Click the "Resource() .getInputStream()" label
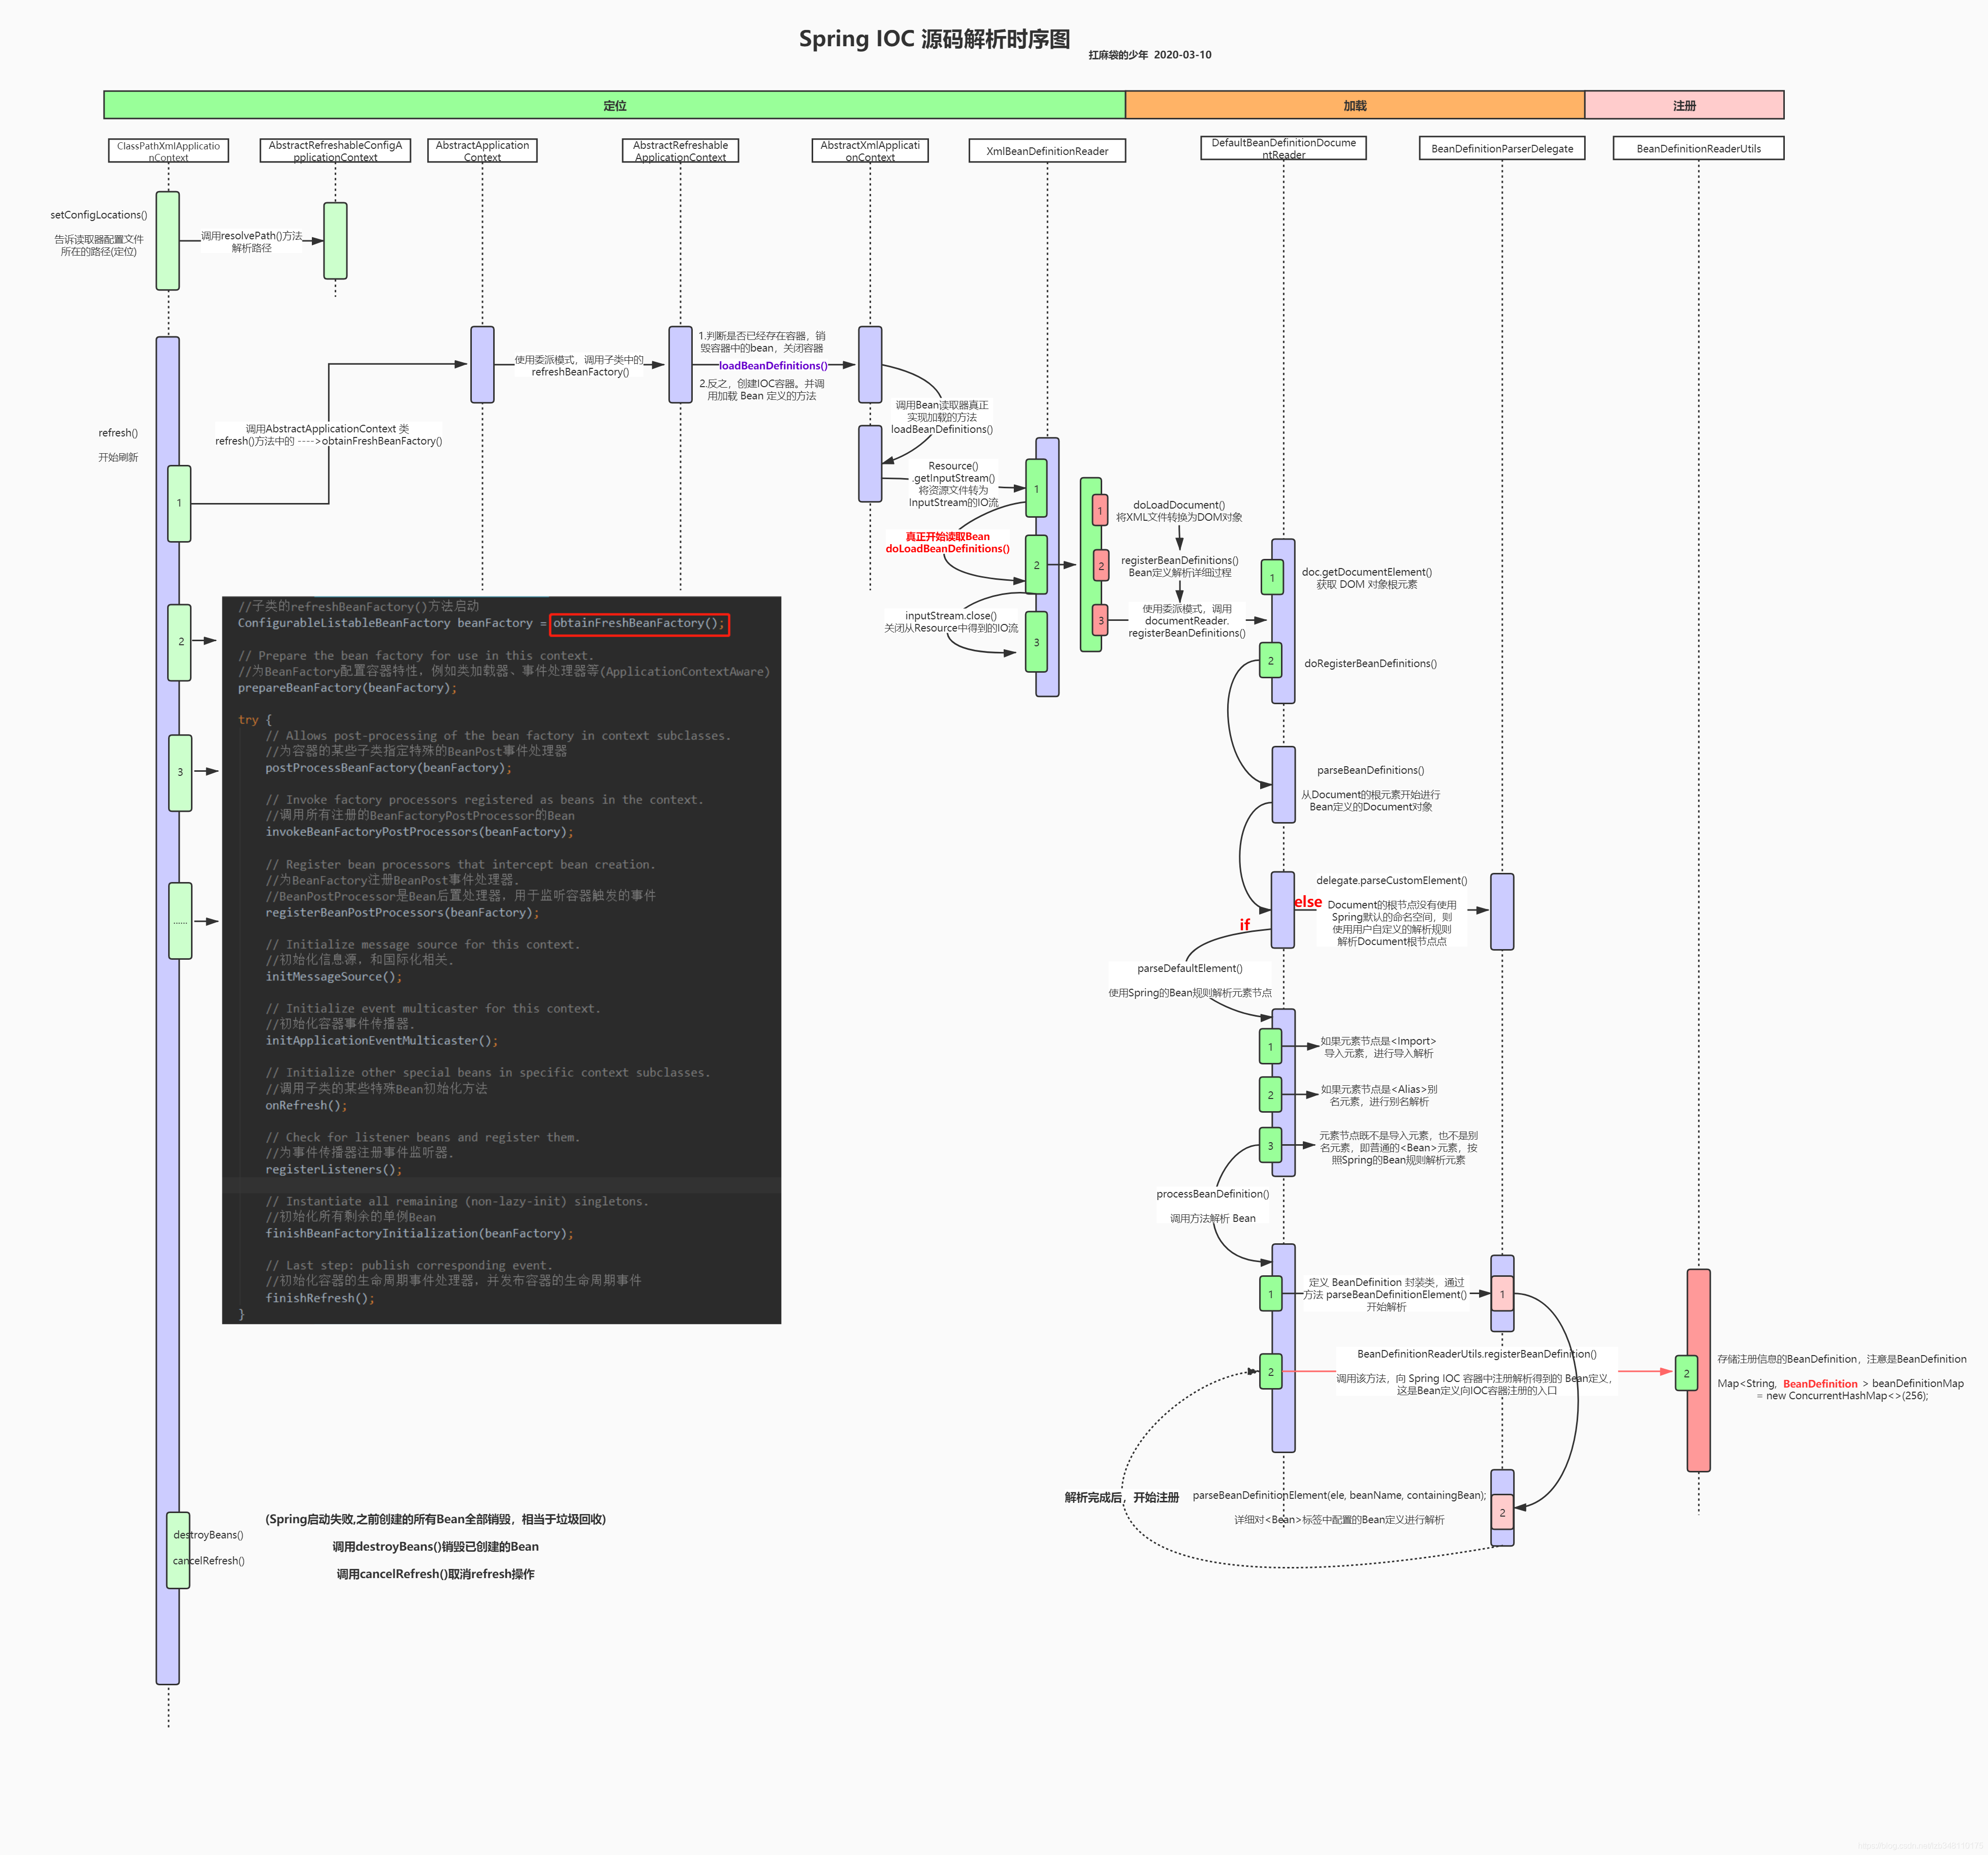Image resolution: width=1988 pixels, height=1855 pixels. [x=953, y=472]
